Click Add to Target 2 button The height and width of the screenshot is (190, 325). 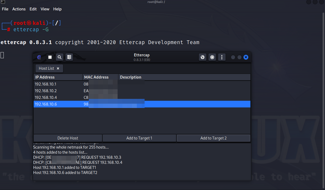pyautogui.click(x=214, y=138)
